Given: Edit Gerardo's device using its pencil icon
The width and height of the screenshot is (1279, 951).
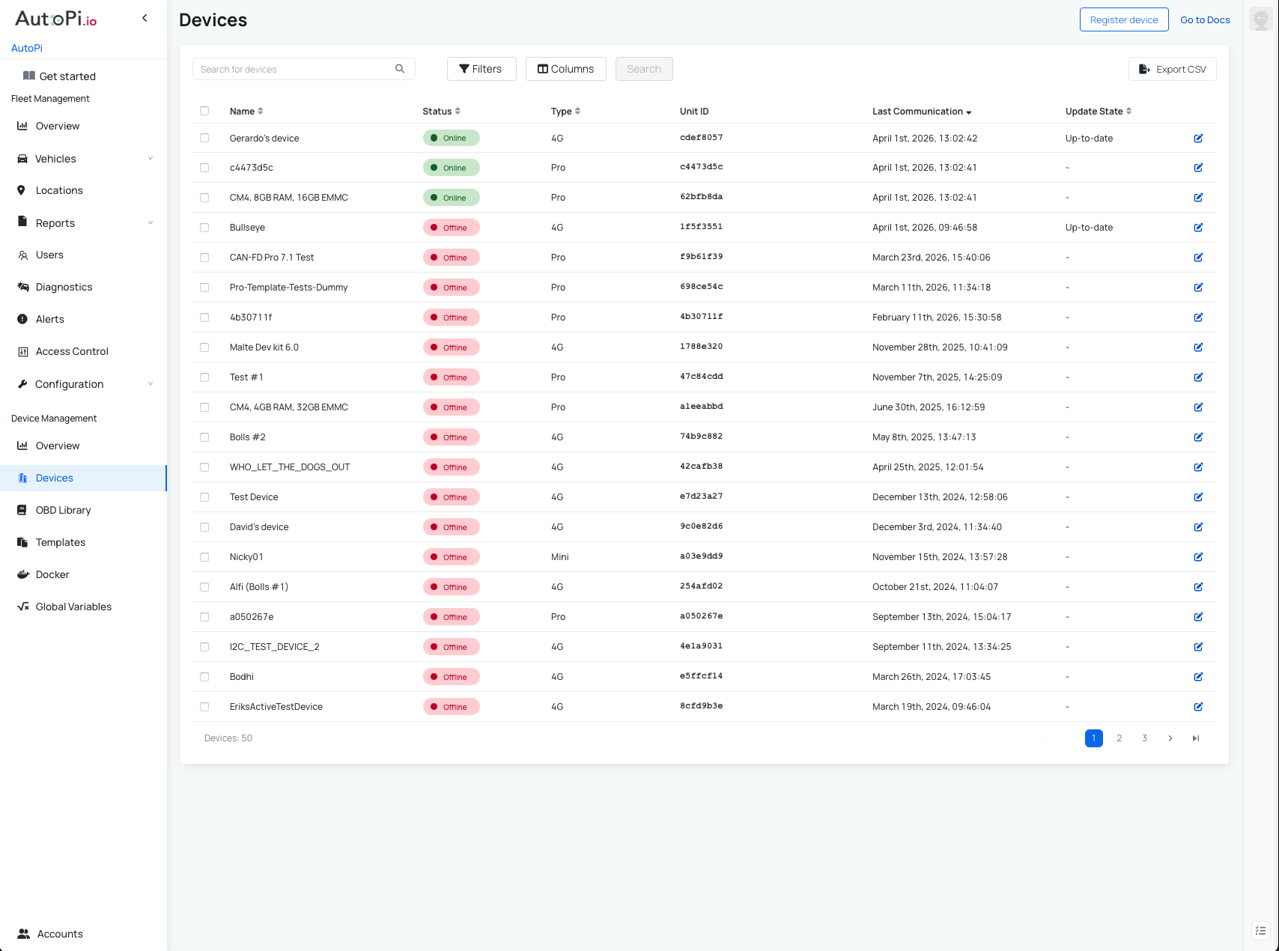Looking at the screenshot, I should tap(1198, 138).
